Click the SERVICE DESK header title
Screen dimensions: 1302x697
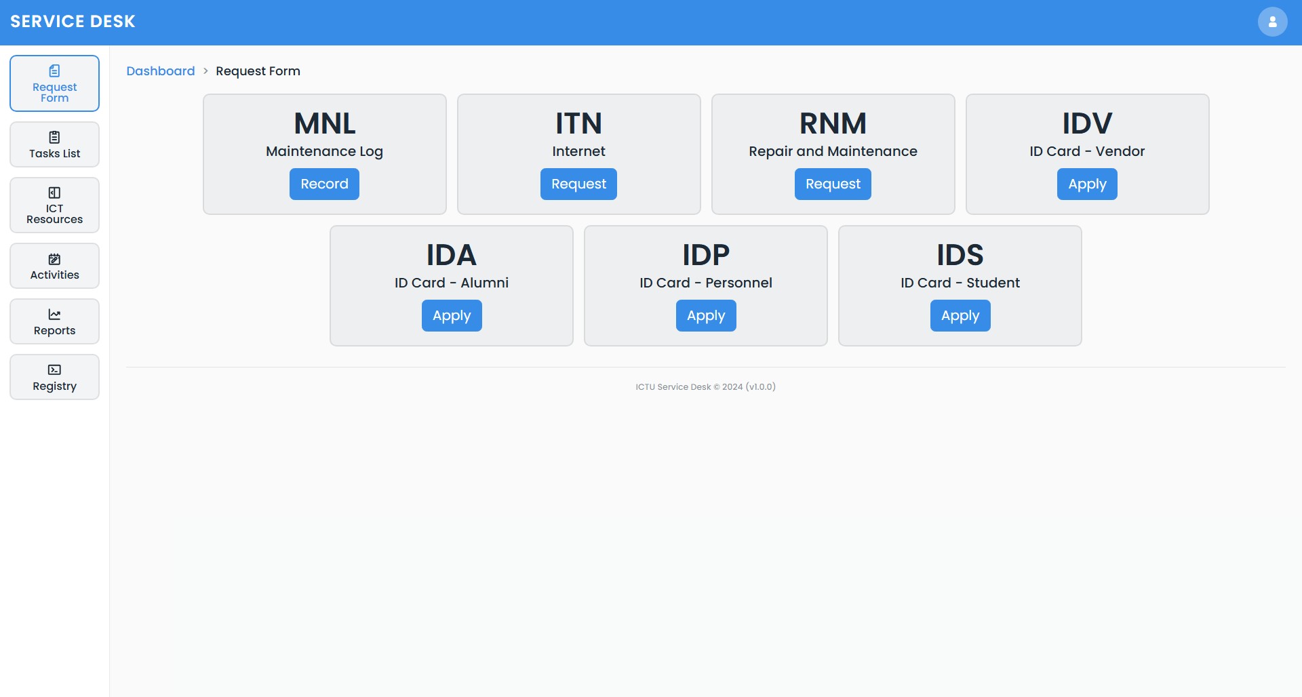pyautogui.click(x=73, y=22)
